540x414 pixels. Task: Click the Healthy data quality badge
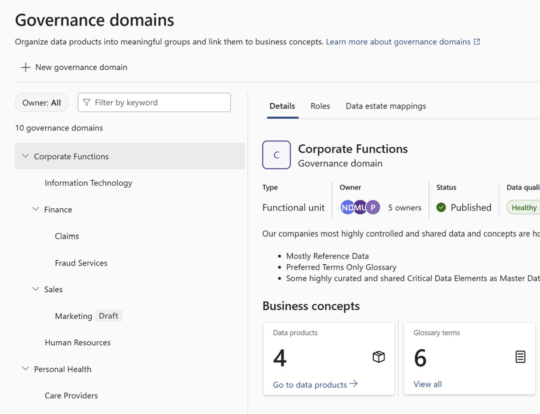[x=524, y=207]
